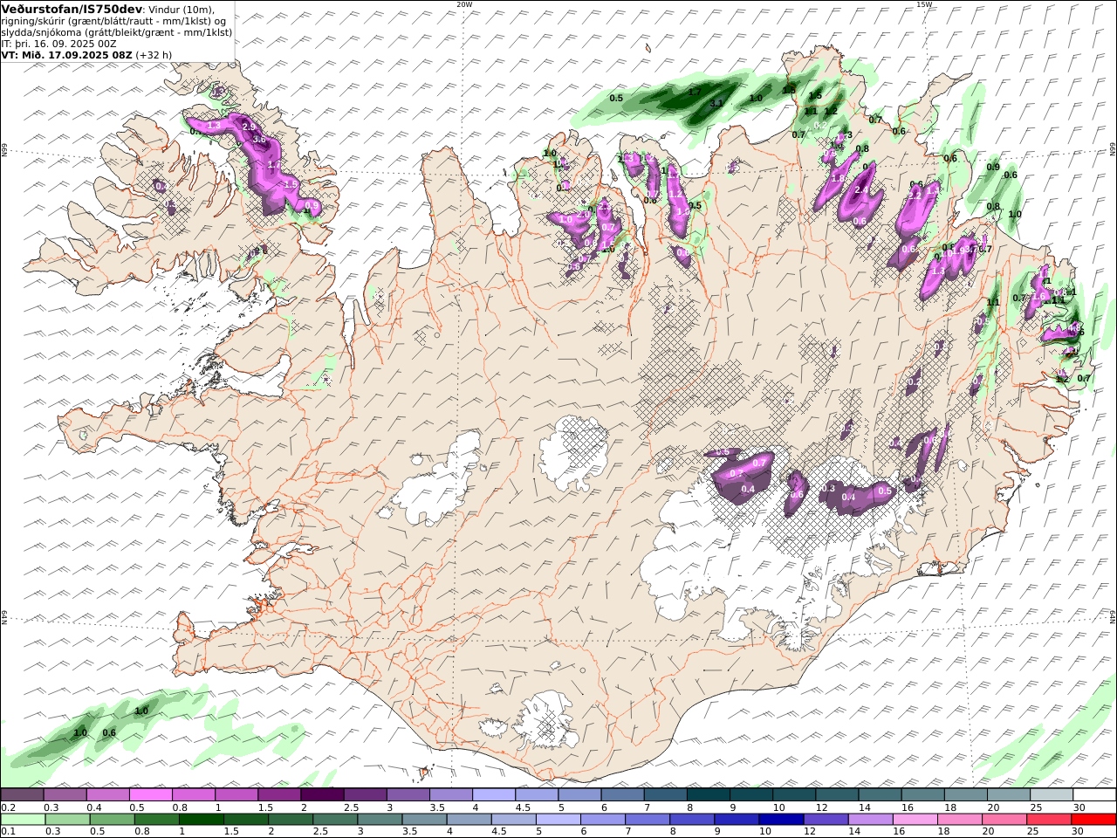This screenshot has width=1117, height=838.
Task: Pick the light grey swatch labeled 25 in snow scale
Action: click(x=1052, y=795)
